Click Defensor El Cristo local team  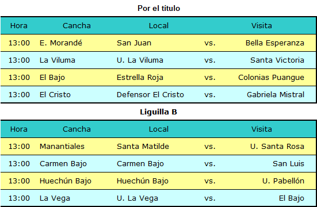[150, 95]
